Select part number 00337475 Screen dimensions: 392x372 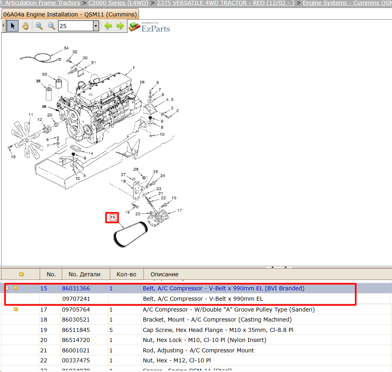(76, 360)
